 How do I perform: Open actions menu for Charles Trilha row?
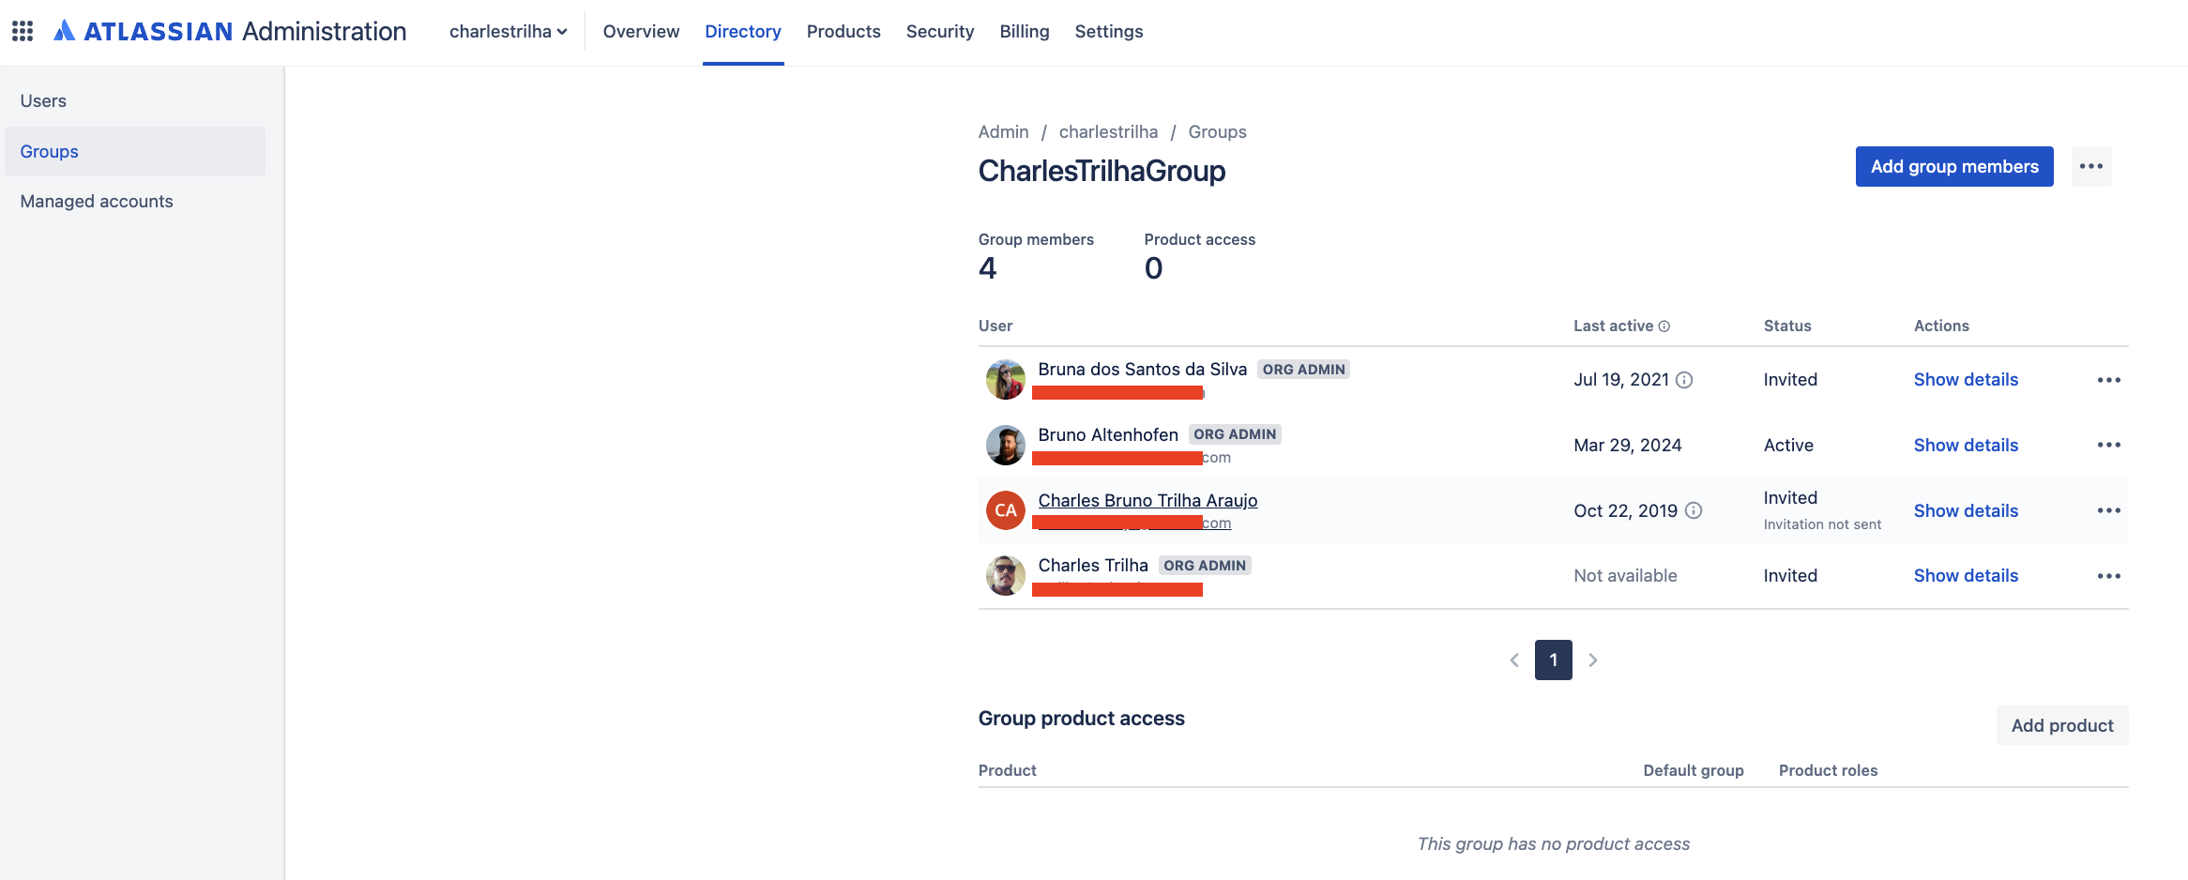(x=2108, y=576)
